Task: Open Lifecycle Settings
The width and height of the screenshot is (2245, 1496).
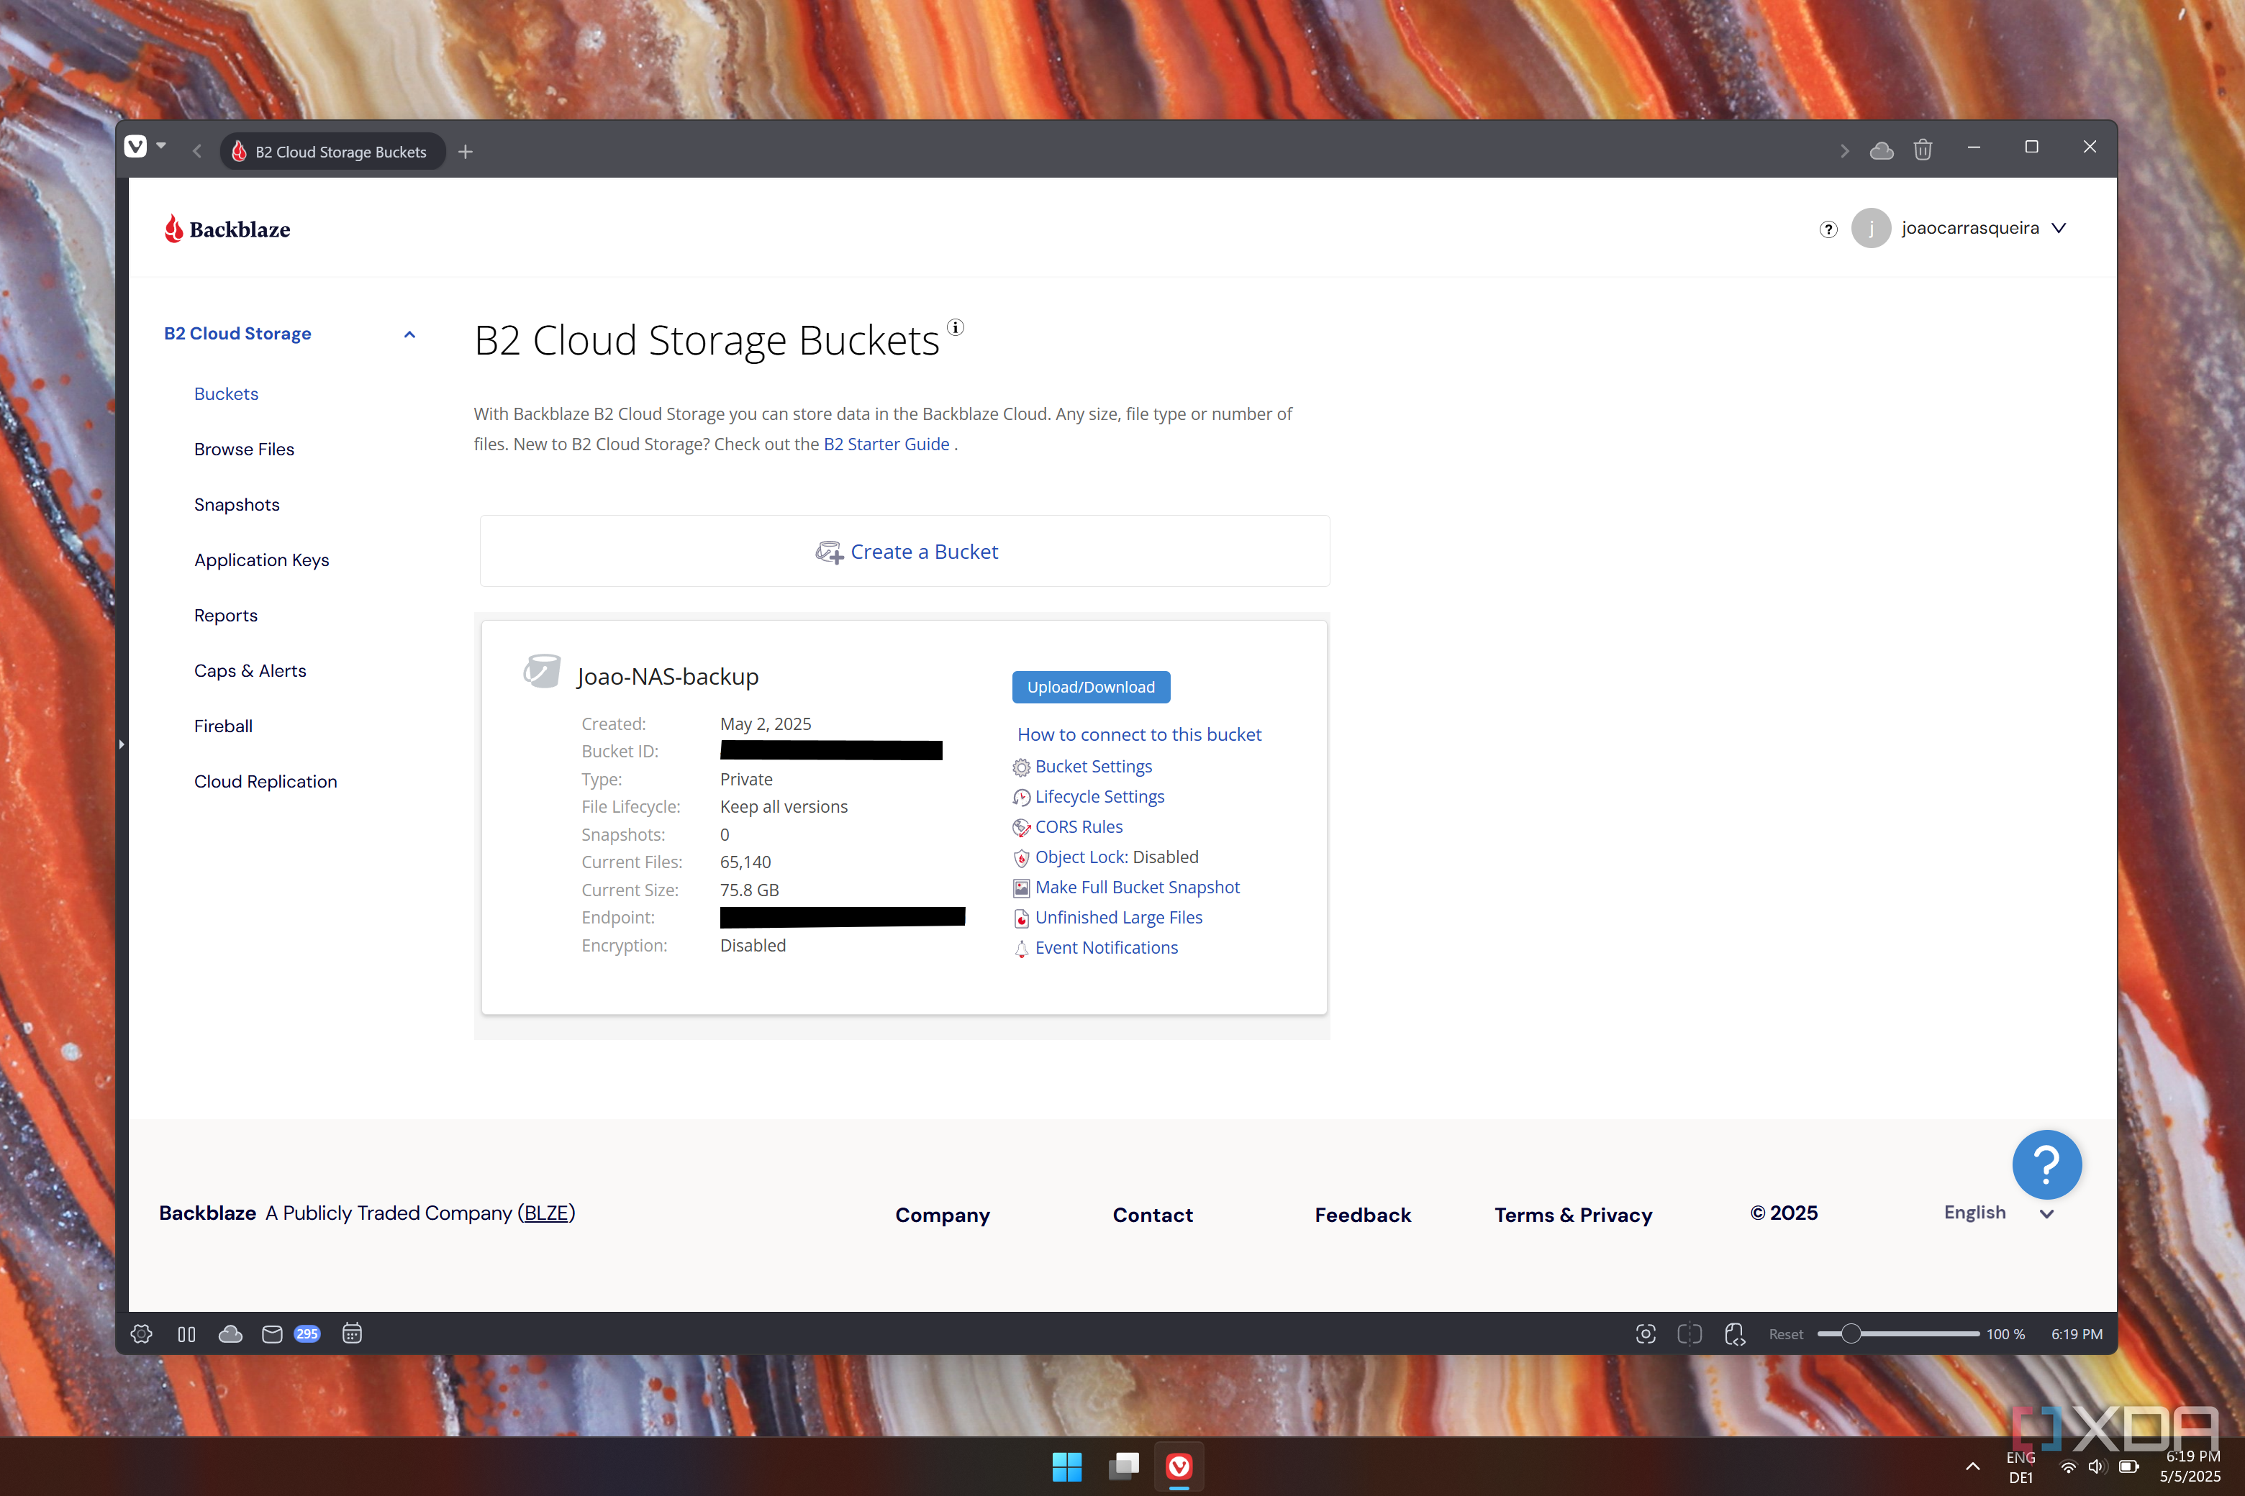Action: click(1099, 797)
